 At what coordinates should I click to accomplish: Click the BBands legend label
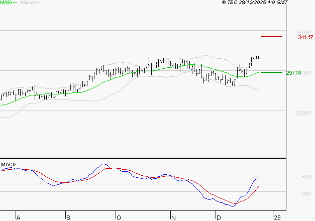28,3
